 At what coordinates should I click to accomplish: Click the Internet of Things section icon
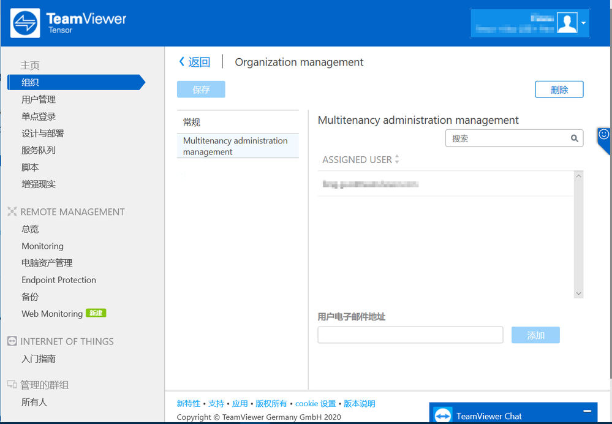[x=12, y=341]
